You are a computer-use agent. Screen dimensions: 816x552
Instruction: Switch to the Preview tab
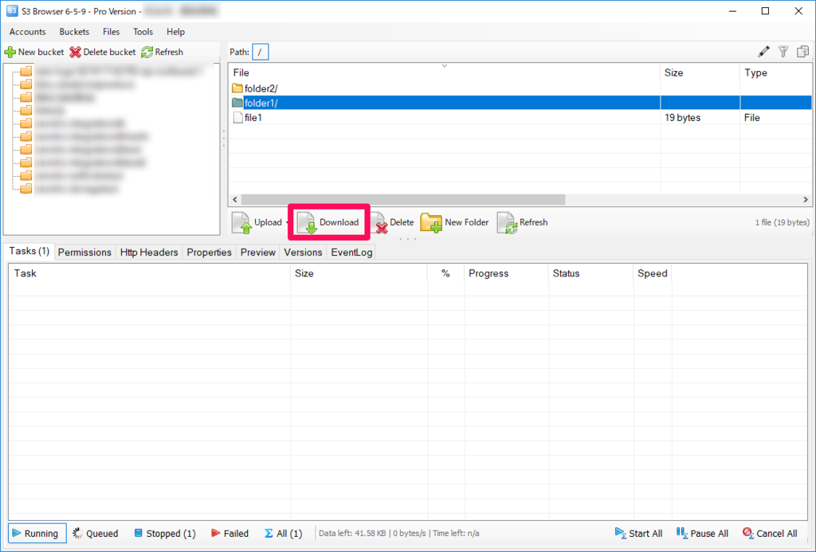point(257,253)
